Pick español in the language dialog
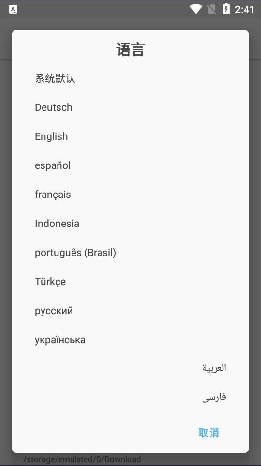This screenshot has height=466, width=261. tap(130, 165)
